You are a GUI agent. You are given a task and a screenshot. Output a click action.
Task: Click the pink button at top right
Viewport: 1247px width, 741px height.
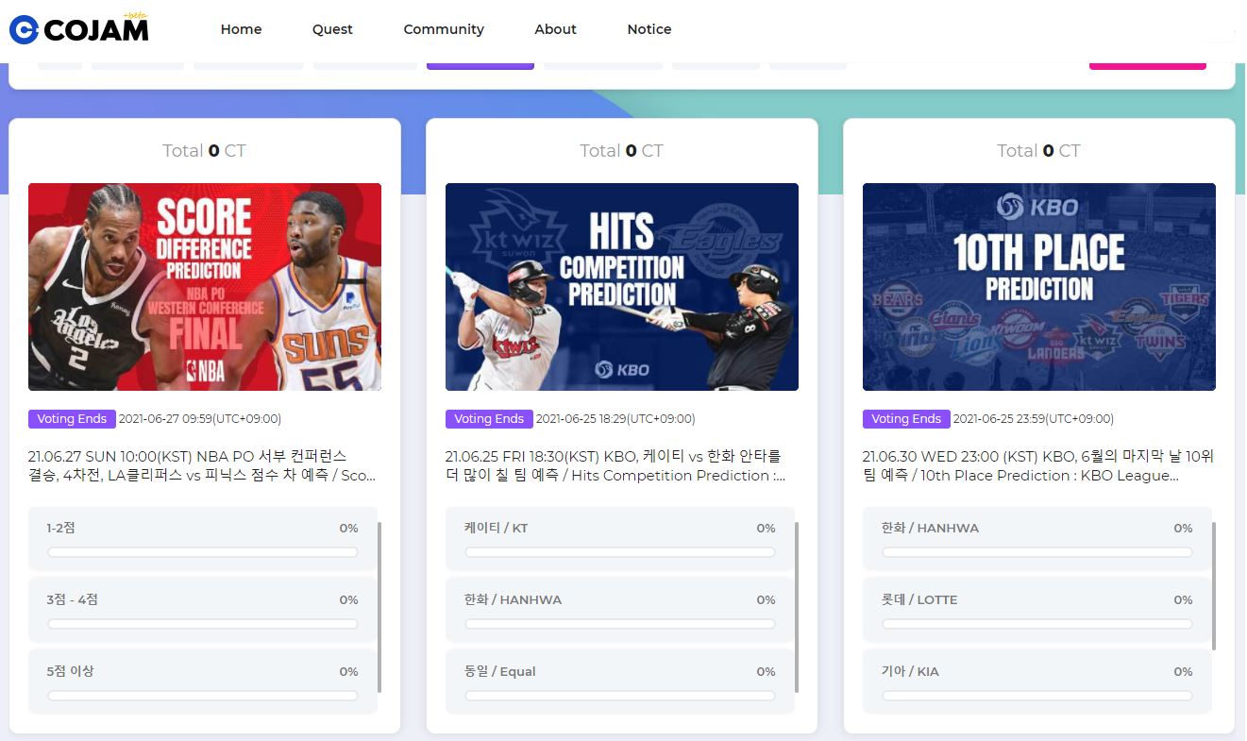click(x=1148, y=66)
